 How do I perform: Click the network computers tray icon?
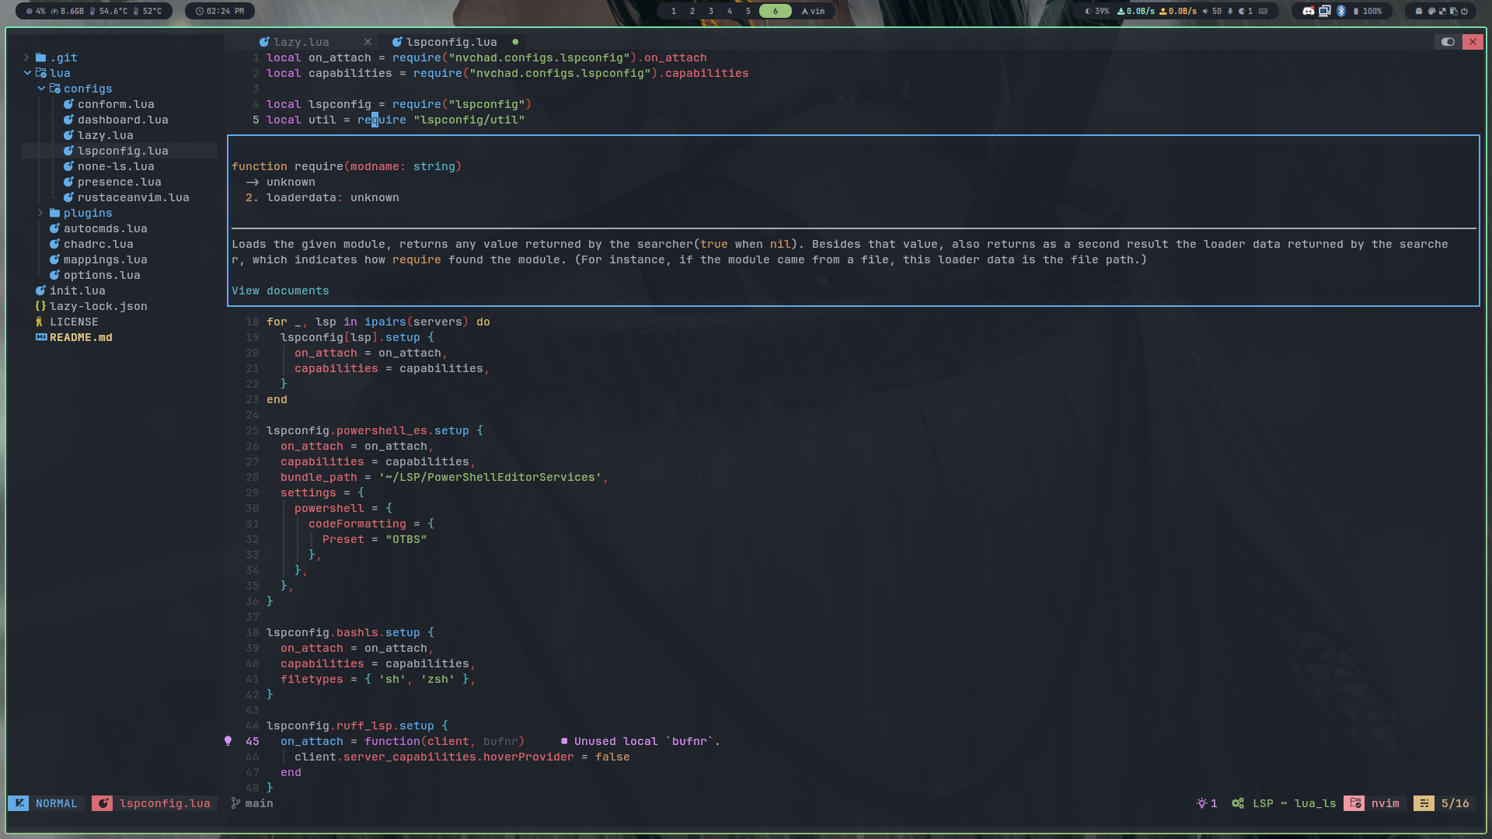tap(1325, 11)
